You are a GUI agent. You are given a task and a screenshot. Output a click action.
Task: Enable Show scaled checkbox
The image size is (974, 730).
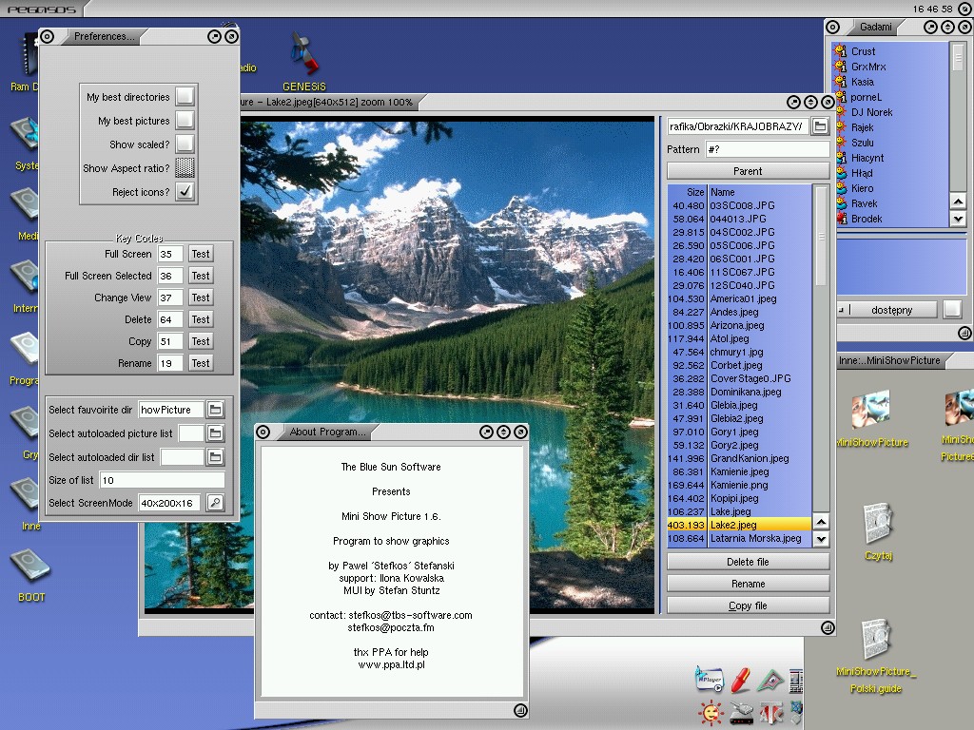click(x=185, y=144)
